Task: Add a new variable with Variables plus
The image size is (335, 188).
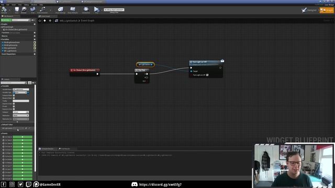Action: point(35,40)
